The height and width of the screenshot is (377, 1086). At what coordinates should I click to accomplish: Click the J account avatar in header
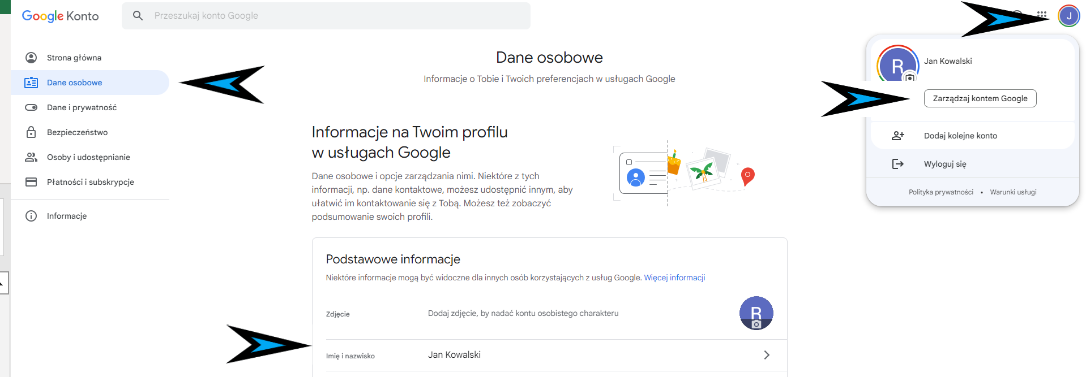tap(1069, 16)
